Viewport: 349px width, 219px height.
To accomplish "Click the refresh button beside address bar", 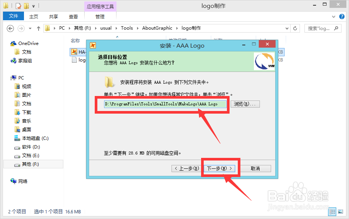I will click(295, 28).
